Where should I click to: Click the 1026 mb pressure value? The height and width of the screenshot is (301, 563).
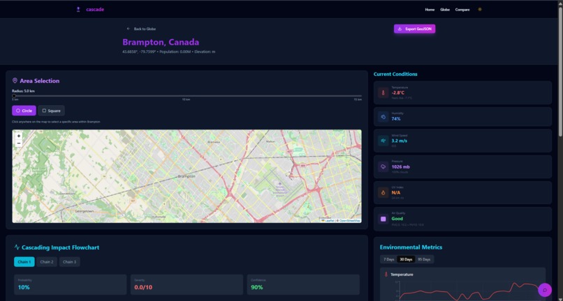click(401, 167)
